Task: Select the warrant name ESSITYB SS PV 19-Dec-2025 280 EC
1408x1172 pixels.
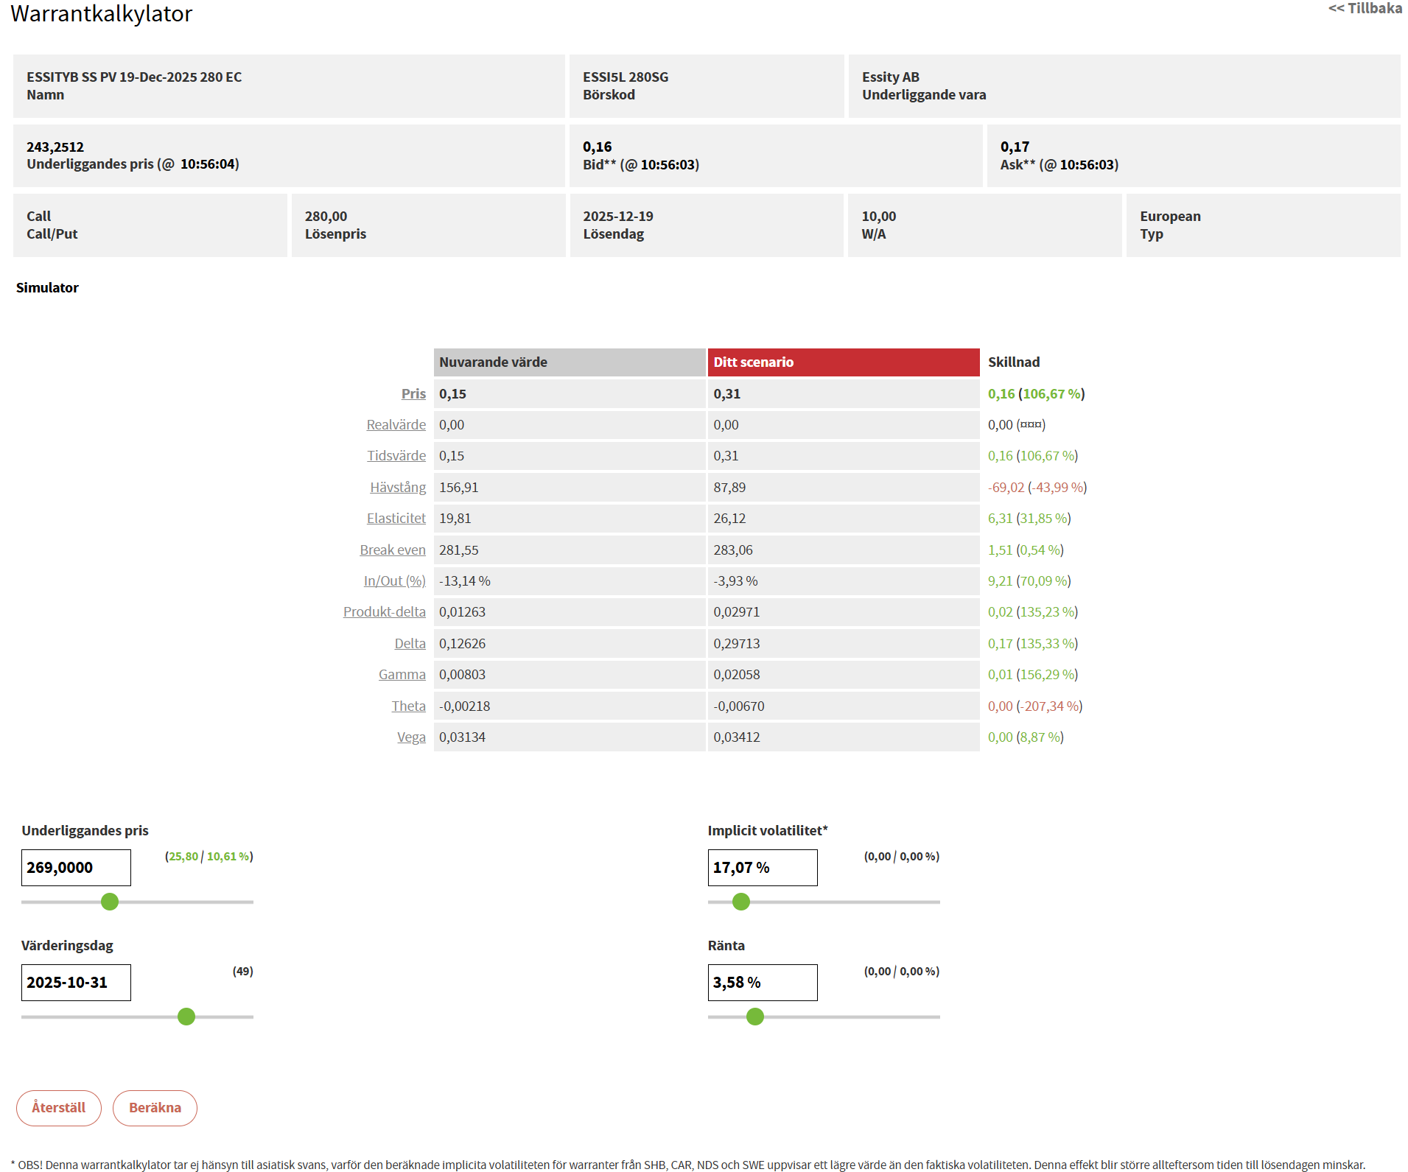Action: [x=134, y=77]
